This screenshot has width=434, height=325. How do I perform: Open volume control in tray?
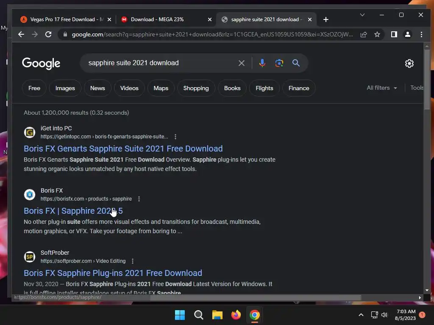coord(384,315)
